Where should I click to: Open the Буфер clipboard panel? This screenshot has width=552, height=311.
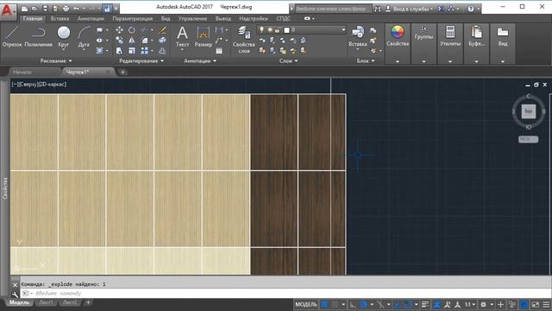[x=476, y=36]
